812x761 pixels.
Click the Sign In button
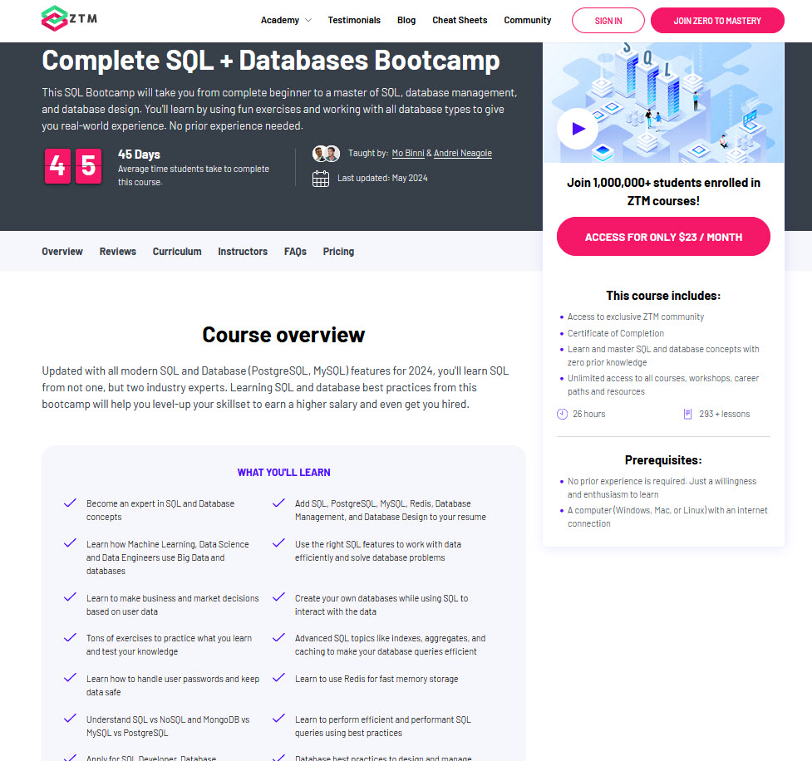(608, 21)
